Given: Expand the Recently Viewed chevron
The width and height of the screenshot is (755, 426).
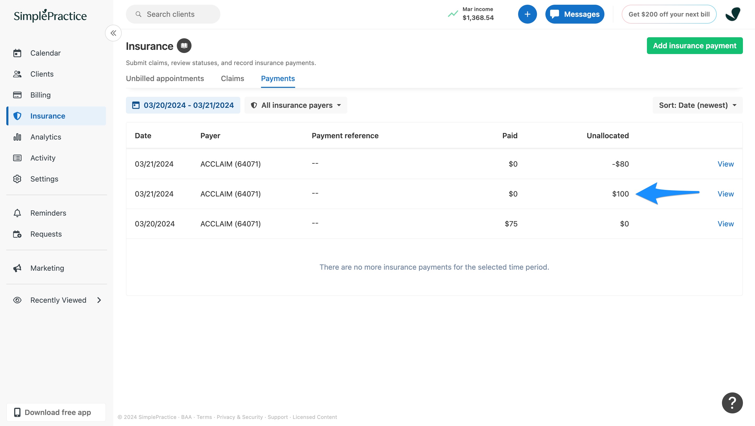Looking at the screenshot, I should pyautogui.click(x=99, y=300).
